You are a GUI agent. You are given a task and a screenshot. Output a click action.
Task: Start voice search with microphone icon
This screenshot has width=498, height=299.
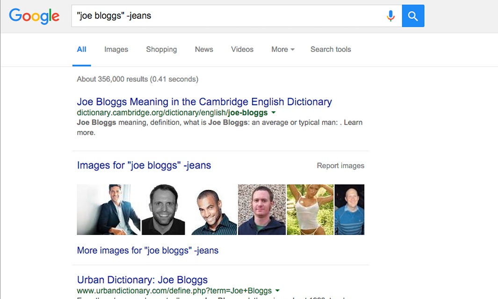click(390, 15)
